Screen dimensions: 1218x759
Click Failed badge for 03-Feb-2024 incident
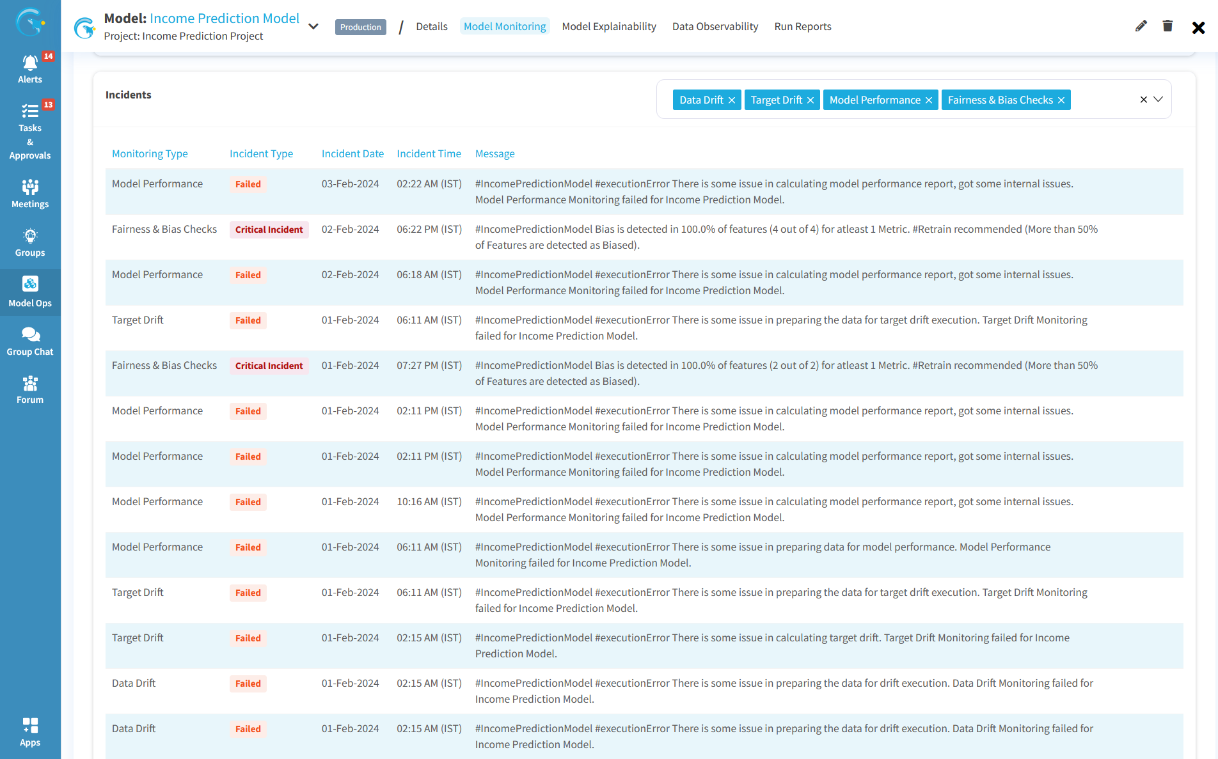(x=248, y=184)
